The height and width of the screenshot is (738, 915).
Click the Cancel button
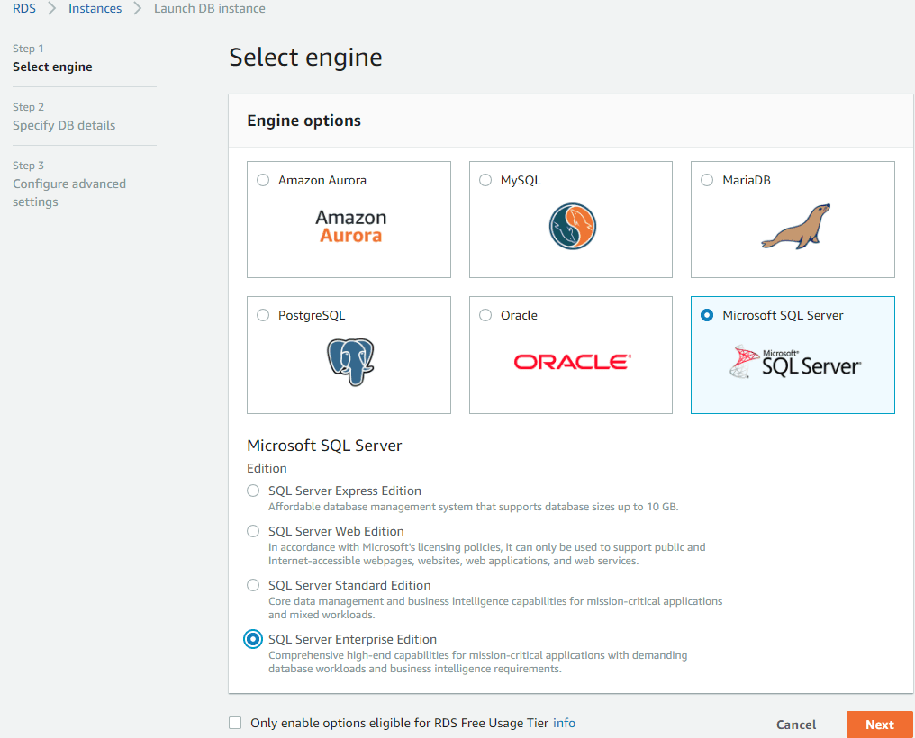796,724
